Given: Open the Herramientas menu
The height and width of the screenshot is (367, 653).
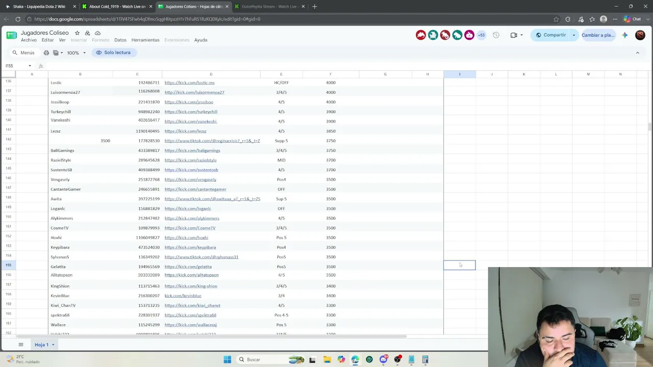Looking at the screenshot, I should coord(145,40).
